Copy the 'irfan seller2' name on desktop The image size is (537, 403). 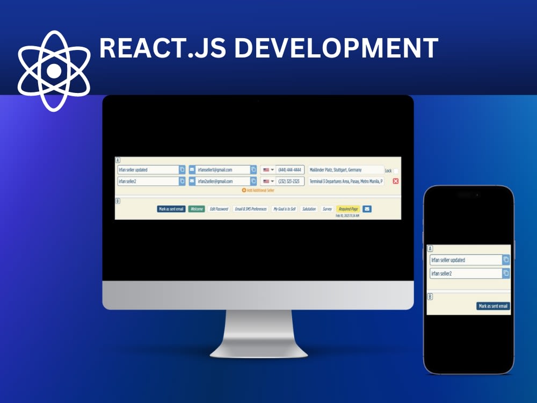[x=182, y=181]
